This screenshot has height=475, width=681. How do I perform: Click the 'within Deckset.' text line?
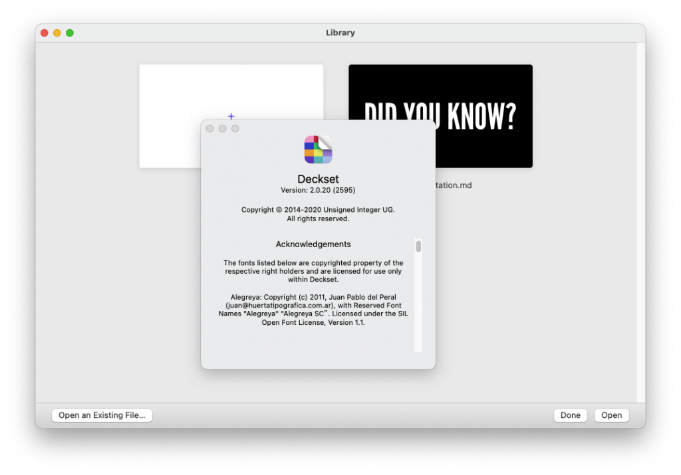pos(313,280)
